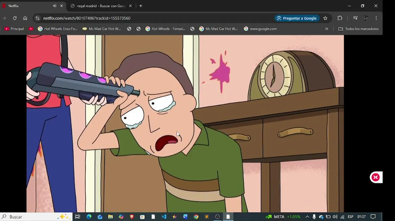
Task: Switch to the Netflix tab
Action: pos(28,6)
